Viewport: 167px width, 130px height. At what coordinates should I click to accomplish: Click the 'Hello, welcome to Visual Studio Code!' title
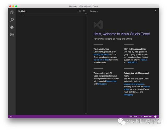click(x=122, y=34)
